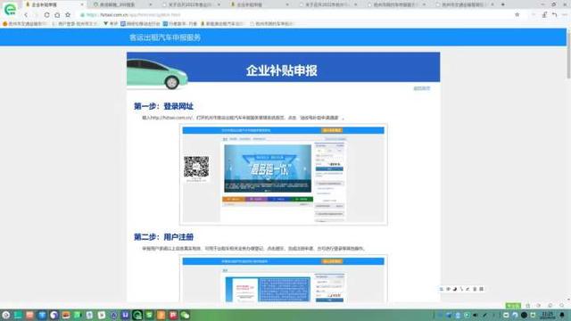The width and height of the screenshot is (571, 321).
Task: Open the step two registration screenshot
Action: pos(284,278)
